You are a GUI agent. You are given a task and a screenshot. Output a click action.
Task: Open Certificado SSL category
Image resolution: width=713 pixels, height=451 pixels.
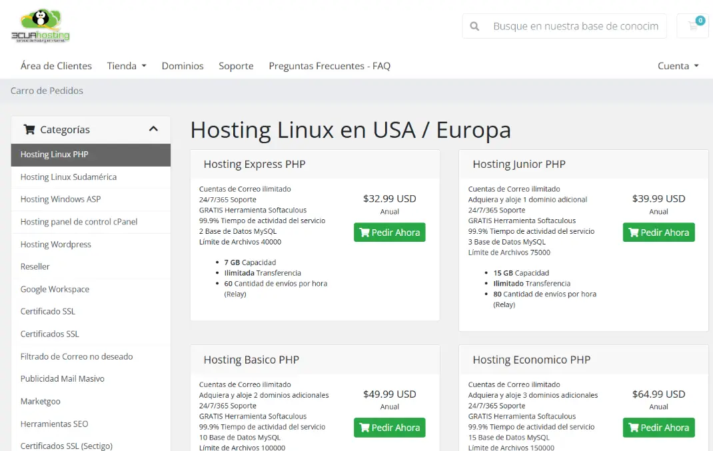pyautogui.click(x=91, y=311)
